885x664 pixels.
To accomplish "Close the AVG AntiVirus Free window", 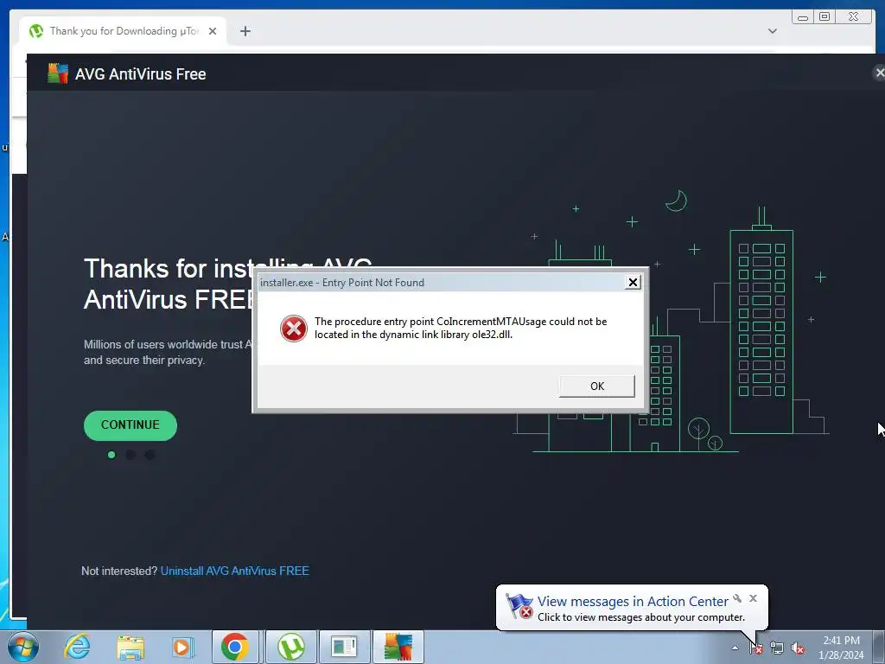I will (x=879, y=73).
